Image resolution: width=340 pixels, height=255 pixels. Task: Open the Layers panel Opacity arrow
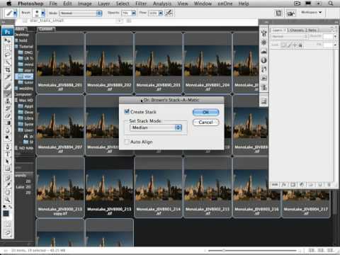(x=335, y=37)
